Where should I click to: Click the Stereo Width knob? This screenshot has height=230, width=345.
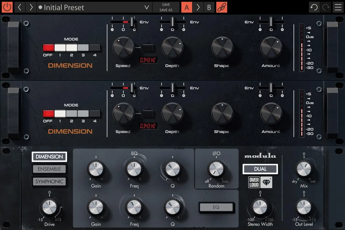[x=260, y=207]
